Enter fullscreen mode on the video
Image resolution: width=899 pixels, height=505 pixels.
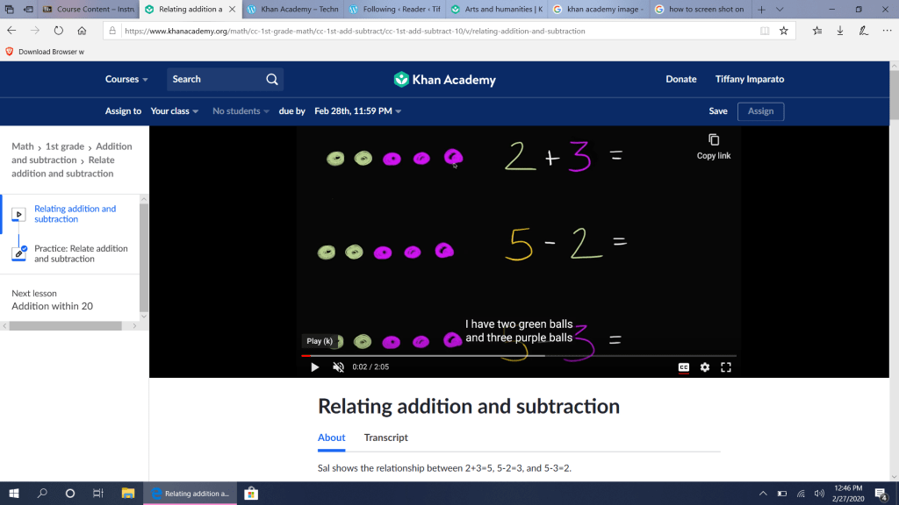726,367
